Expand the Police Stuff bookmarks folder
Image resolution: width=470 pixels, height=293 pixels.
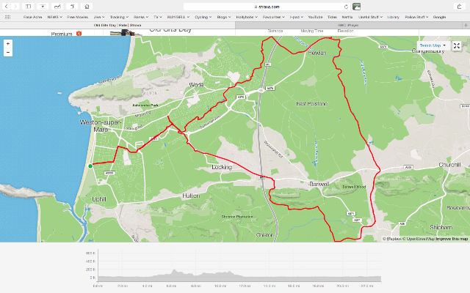[x=416, y=17]
